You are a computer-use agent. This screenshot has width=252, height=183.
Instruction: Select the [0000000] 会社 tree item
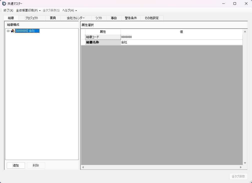coord(27,31)
